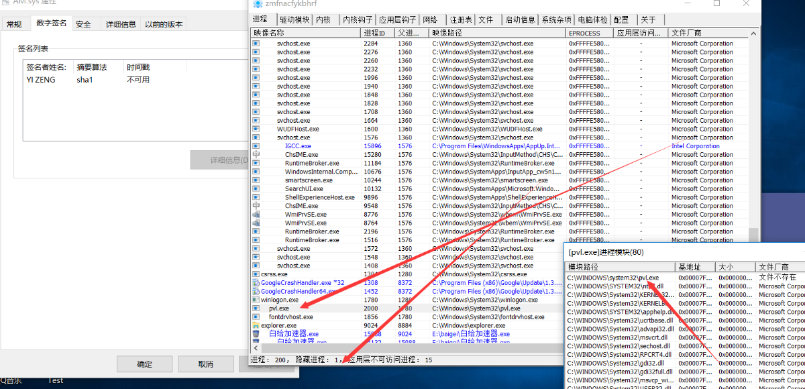This screenshot has height=389, width=805.
Task: Click the csrss.exe process icon
Action: tap(256, 274)
